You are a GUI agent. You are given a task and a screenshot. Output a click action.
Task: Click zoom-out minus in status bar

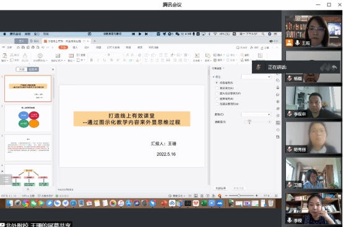(226, 195)
